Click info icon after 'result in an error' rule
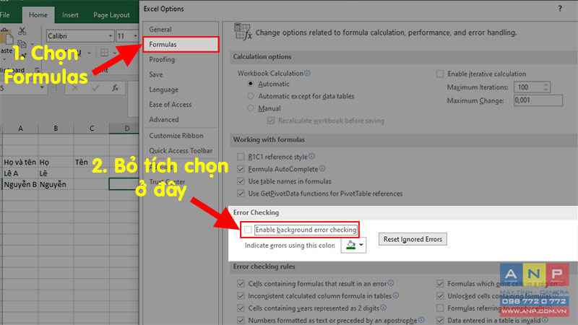 tap(391, 283)
